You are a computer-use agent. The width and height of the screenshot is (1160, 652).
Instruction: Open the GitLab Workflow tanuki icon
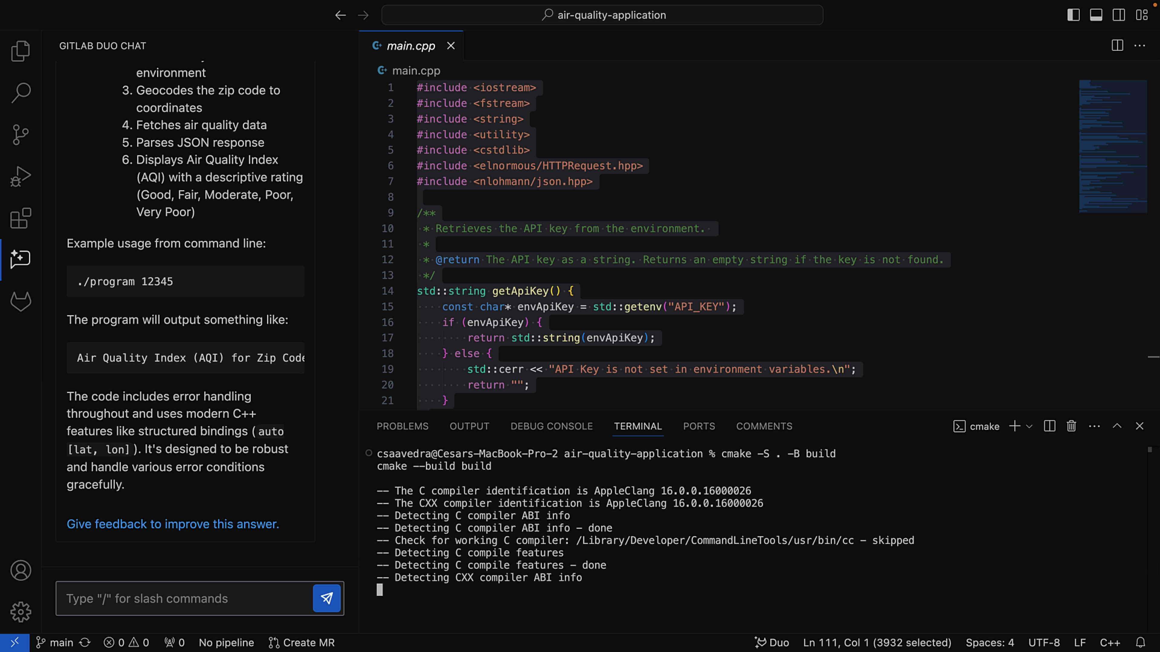click(x=20, y=302)
